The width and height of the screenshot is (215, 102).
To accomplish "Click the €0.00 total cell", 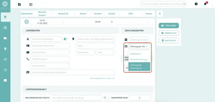I will point(98,22).
